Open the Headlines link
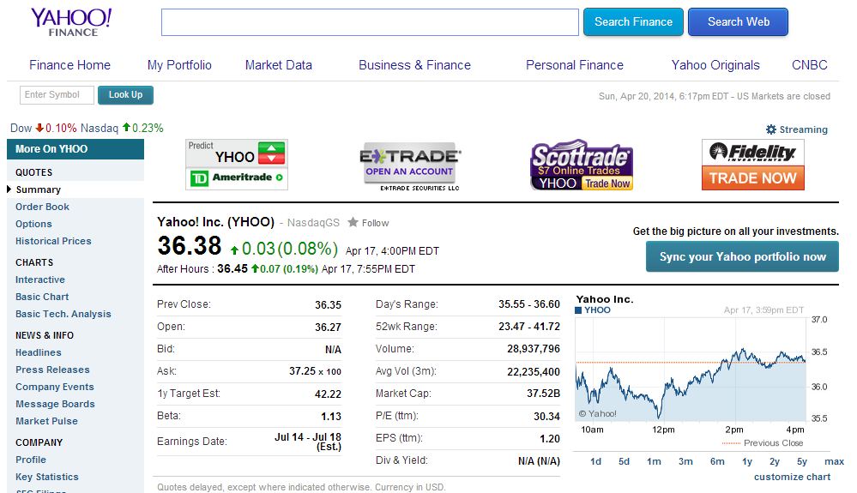This screenshot has width=857, height=493. click(39, 352)
